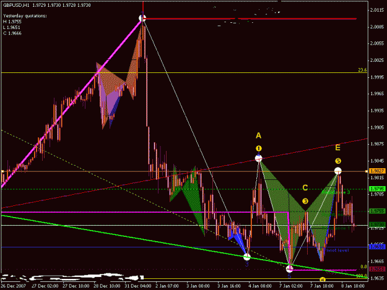Screen dimensions: 387x290
Task: Click the 23.6 Fibonacci level label
Action: pos(362,70)
